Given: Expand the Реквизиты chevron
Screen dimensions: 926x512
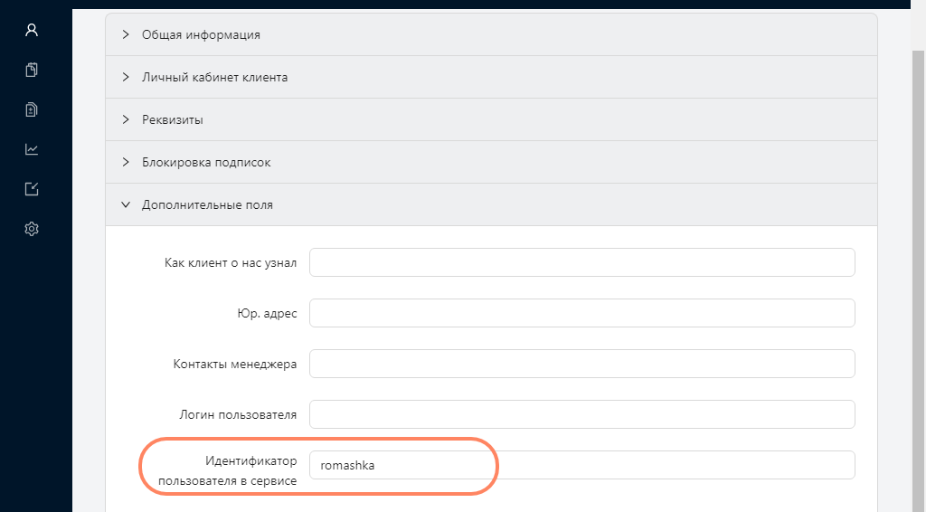Looking at the screenshot, I should pyautogui.click(x=125, y=120).
